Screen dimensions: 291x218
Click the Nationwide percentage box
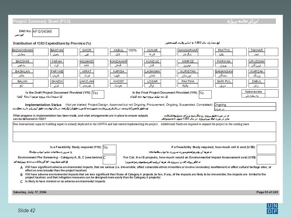[x=272, y=94]
